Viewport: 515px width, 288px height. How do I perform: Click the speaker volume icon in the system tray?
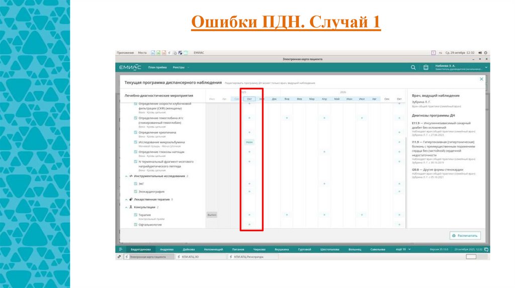480,53
